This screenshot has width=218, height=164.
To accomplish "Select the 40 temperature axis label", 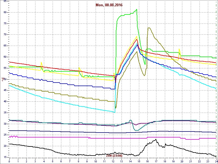I will (5, 101).
